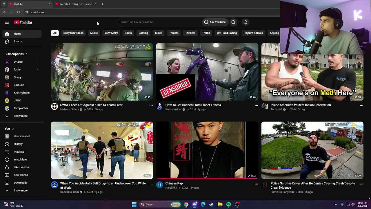This screenshot has width=371, height=209.
Task: Open Police Insider channel link
Action: tap(173, 109)
